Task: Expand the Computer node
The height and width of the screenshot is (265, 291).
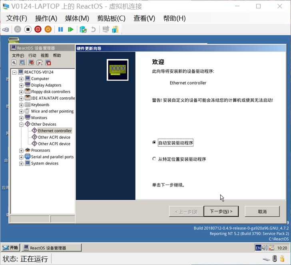Action: [21, 79]
